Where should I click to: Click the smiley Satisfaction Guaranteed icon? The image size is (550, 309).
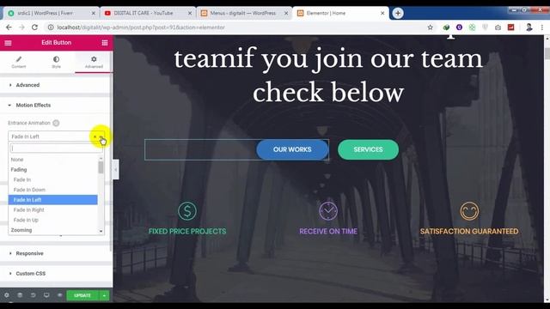click(x=469, y=211)
